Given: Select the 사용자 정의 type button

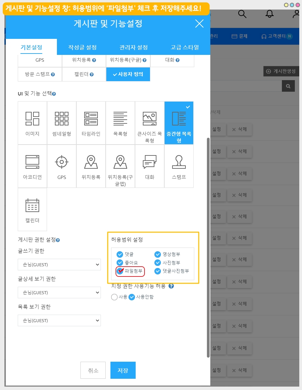Looking at the screenshot, I should coord(128,74).
